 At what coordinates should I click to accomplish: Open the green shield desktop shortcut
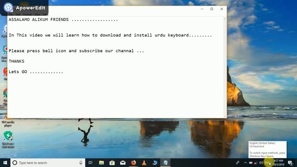pos(8,139)
